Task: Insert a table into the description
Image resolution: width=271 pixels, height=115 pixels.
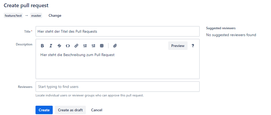Action: 102,46
